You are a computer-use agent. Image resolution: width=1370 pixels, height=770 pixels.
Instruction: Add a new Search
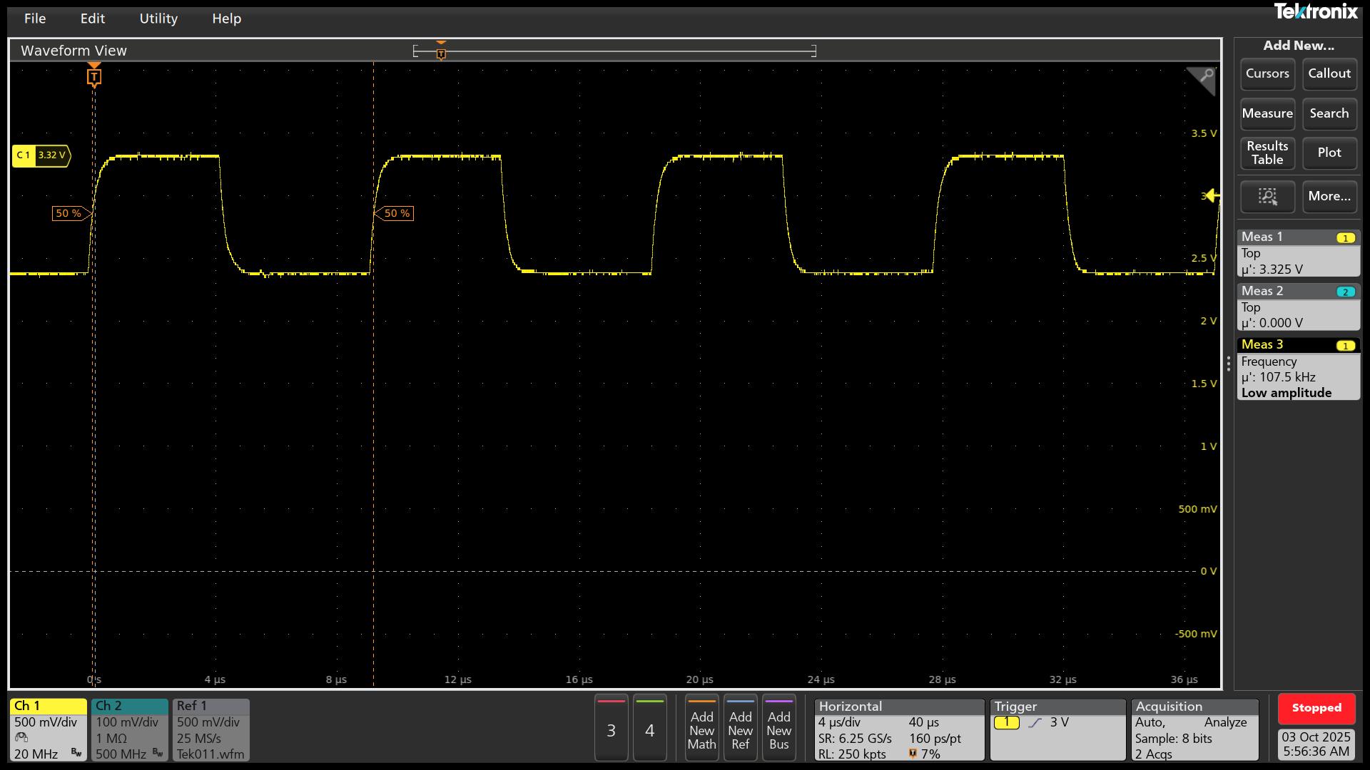tap(1329, 113)
